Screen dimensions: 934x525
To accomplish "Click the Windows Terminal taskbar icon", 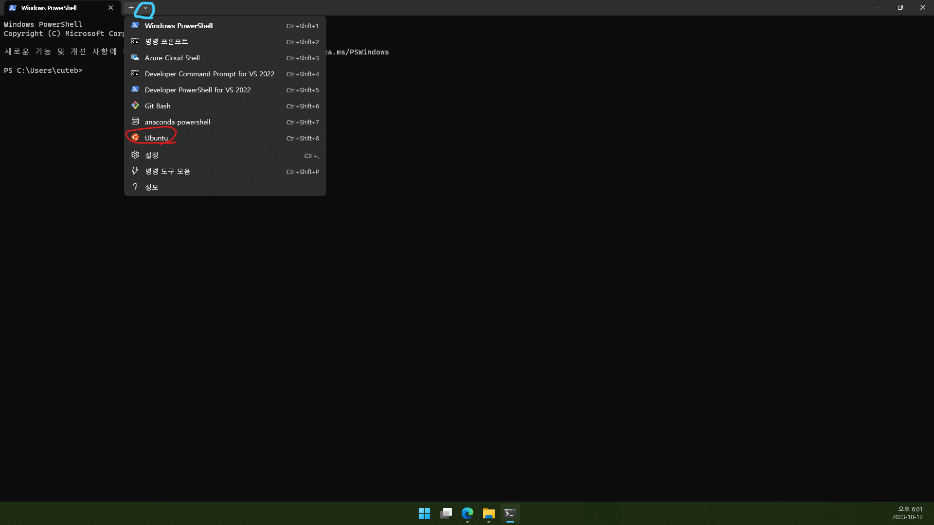I will 510,513.
